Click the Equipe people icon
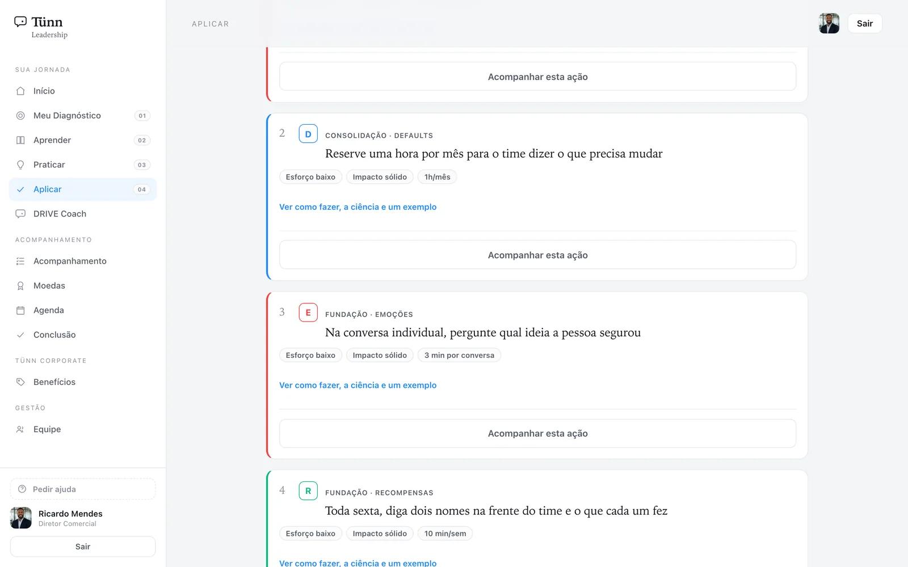This screenshot has width=908, height=567. pos(20,429)
